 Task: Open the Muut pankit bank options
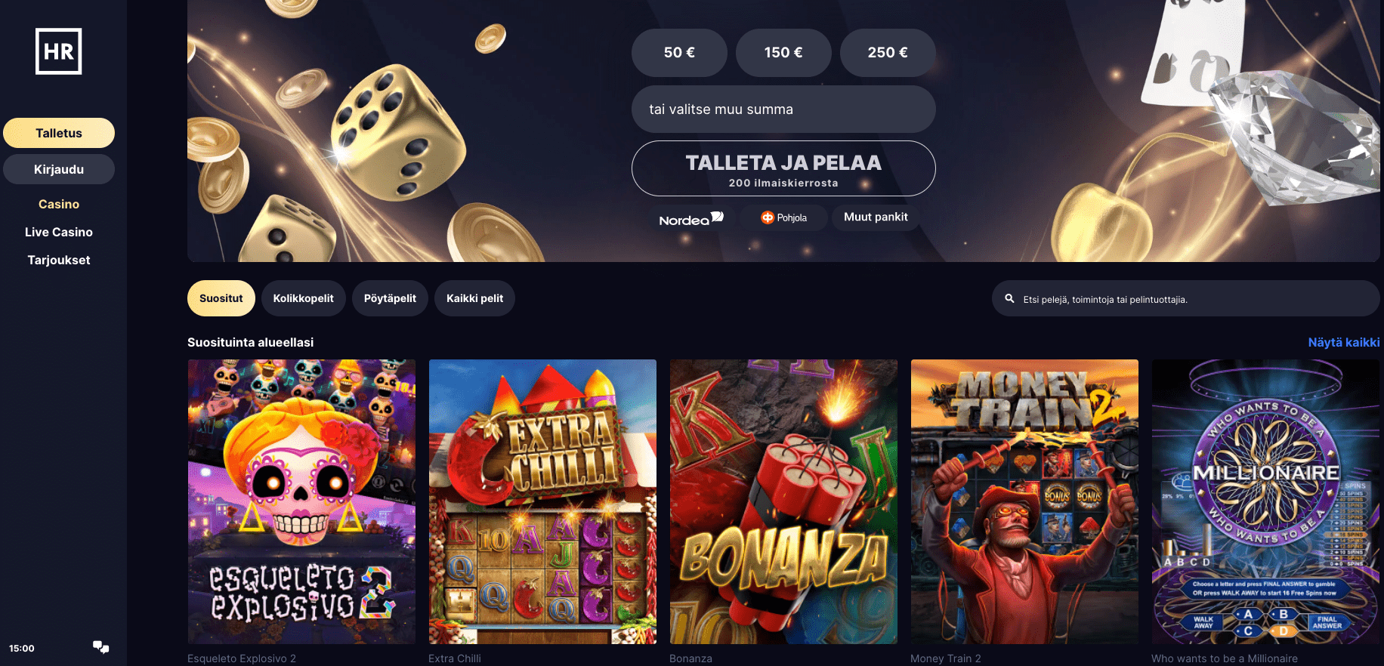[x=876, y=217]
